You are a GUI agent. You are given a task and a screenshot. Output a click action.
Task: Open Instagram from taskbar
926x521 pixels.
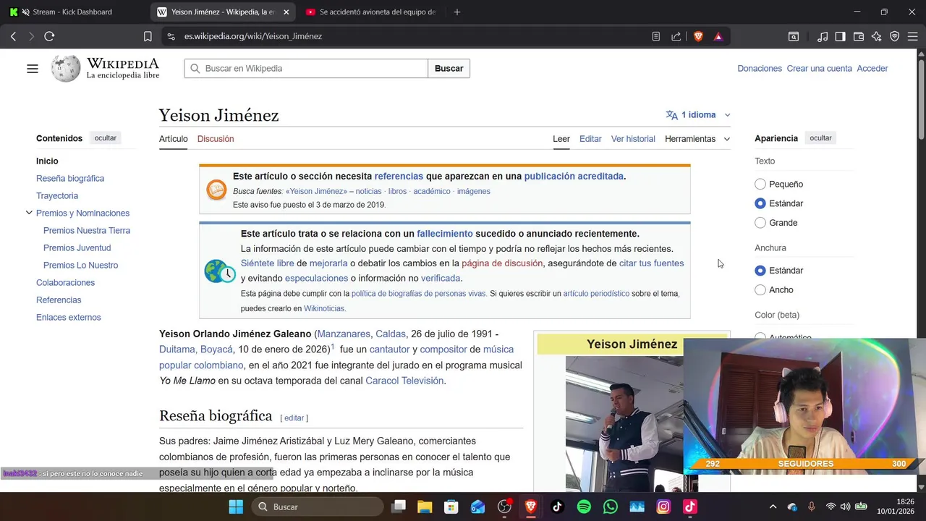point(663,507)
